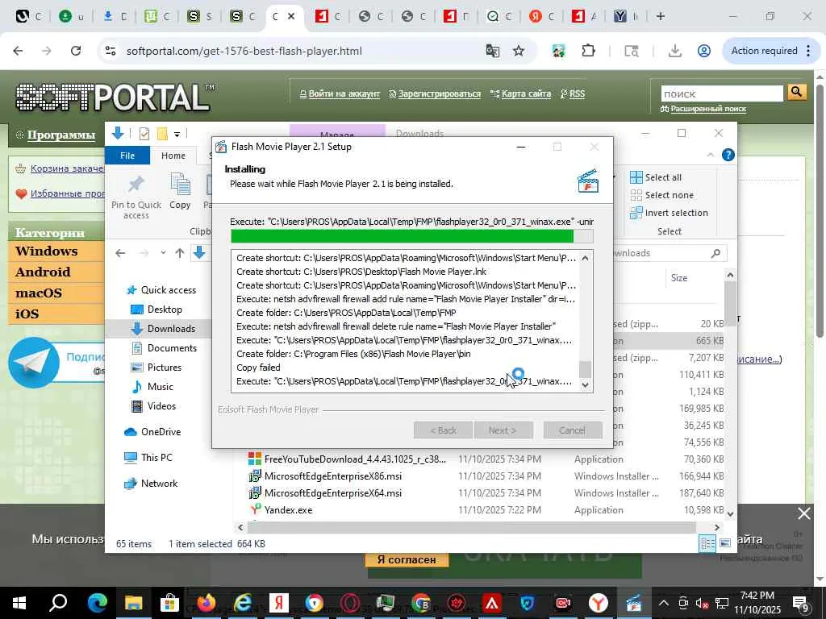This screenshot has height=619, width=826.
Task: Click Explorer horizontal scroll right arrow
Action: [x=717, y=527]
